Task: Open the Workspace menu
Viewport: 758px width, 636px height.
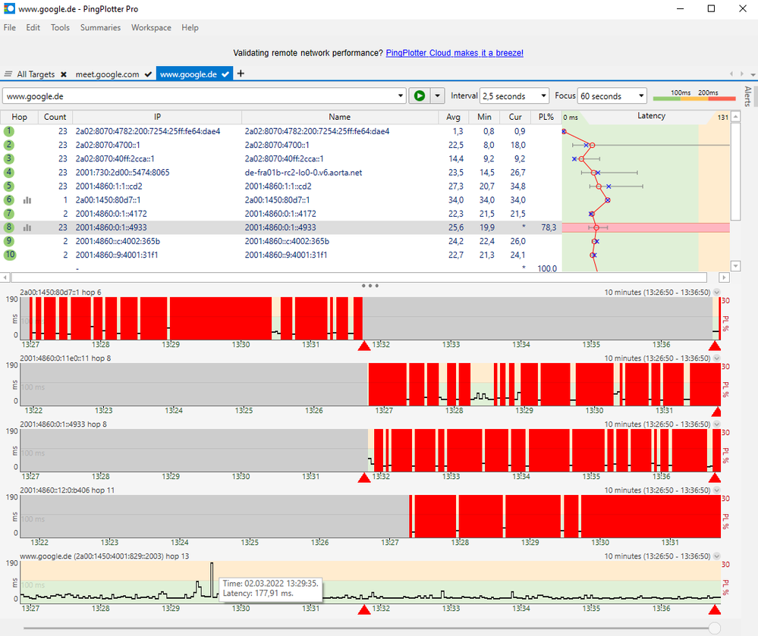Action: coord(151,27)
